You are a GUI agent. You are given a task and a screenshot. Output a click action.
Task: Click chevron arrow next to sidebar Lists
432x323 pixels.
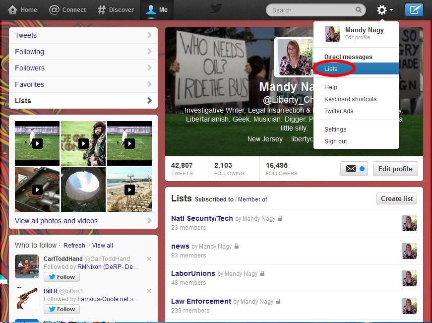pos(149,100)
